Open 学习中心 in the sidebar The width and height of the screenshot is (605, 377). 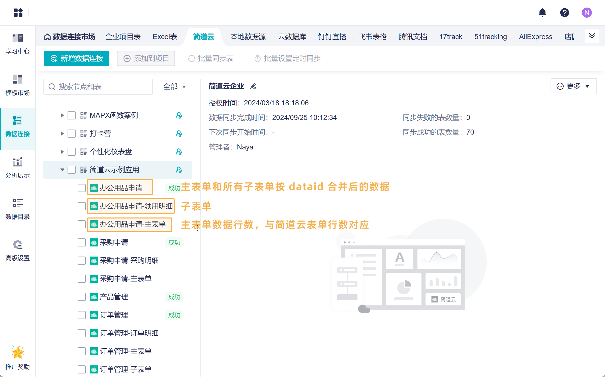click(x=18, y=44)
